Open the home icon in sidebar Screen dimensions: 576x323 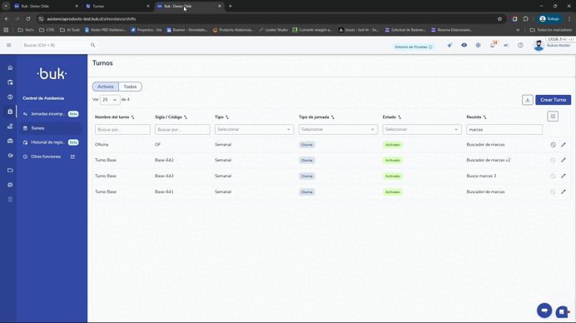click(10, 67)
